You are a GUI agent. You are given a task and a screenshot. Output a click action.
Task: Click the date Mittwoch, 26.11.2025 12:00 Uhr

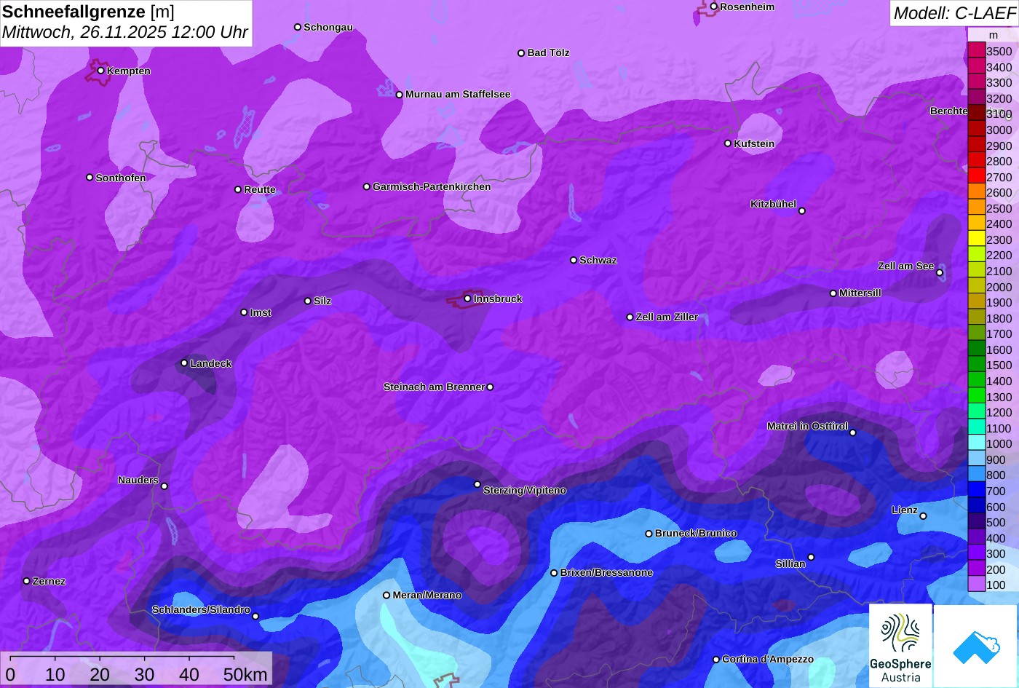[125, 33]
